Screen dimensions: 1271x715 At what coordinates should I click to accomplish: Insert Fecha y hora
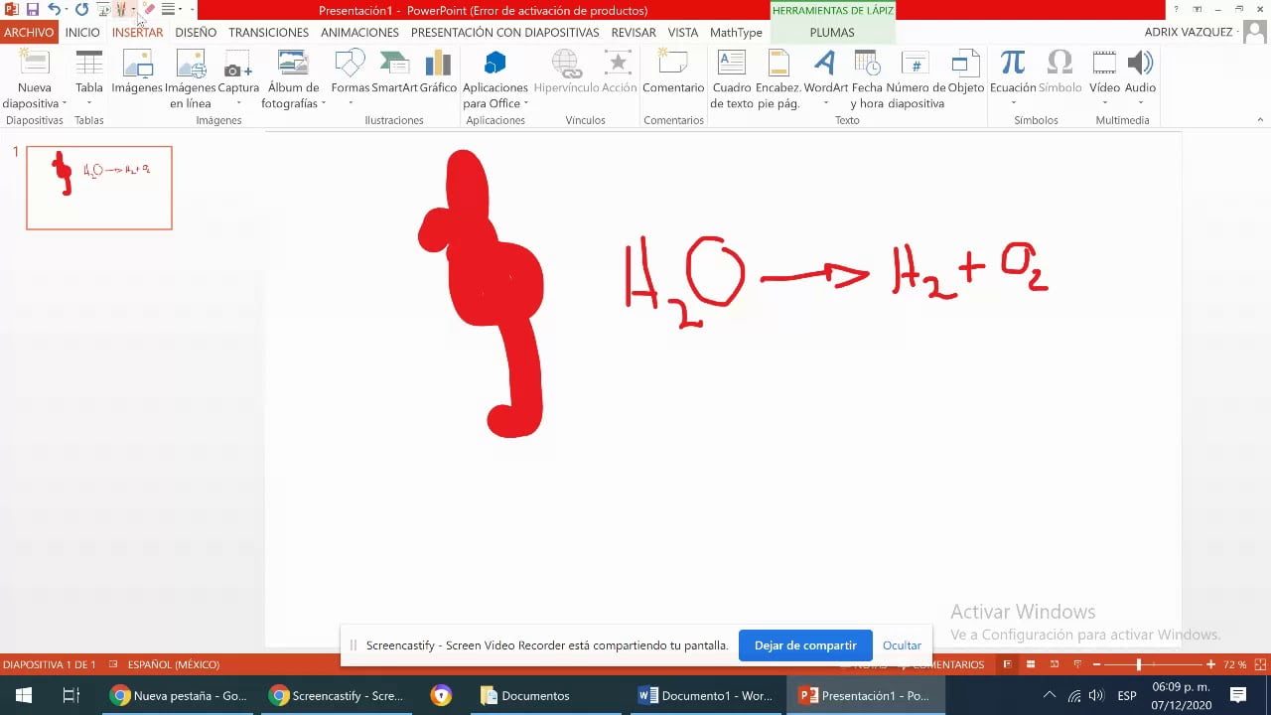click(867, 78)
